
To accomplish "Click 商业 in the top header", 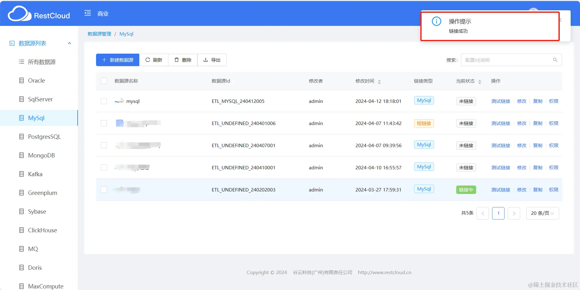I will [x=103, y=13].
